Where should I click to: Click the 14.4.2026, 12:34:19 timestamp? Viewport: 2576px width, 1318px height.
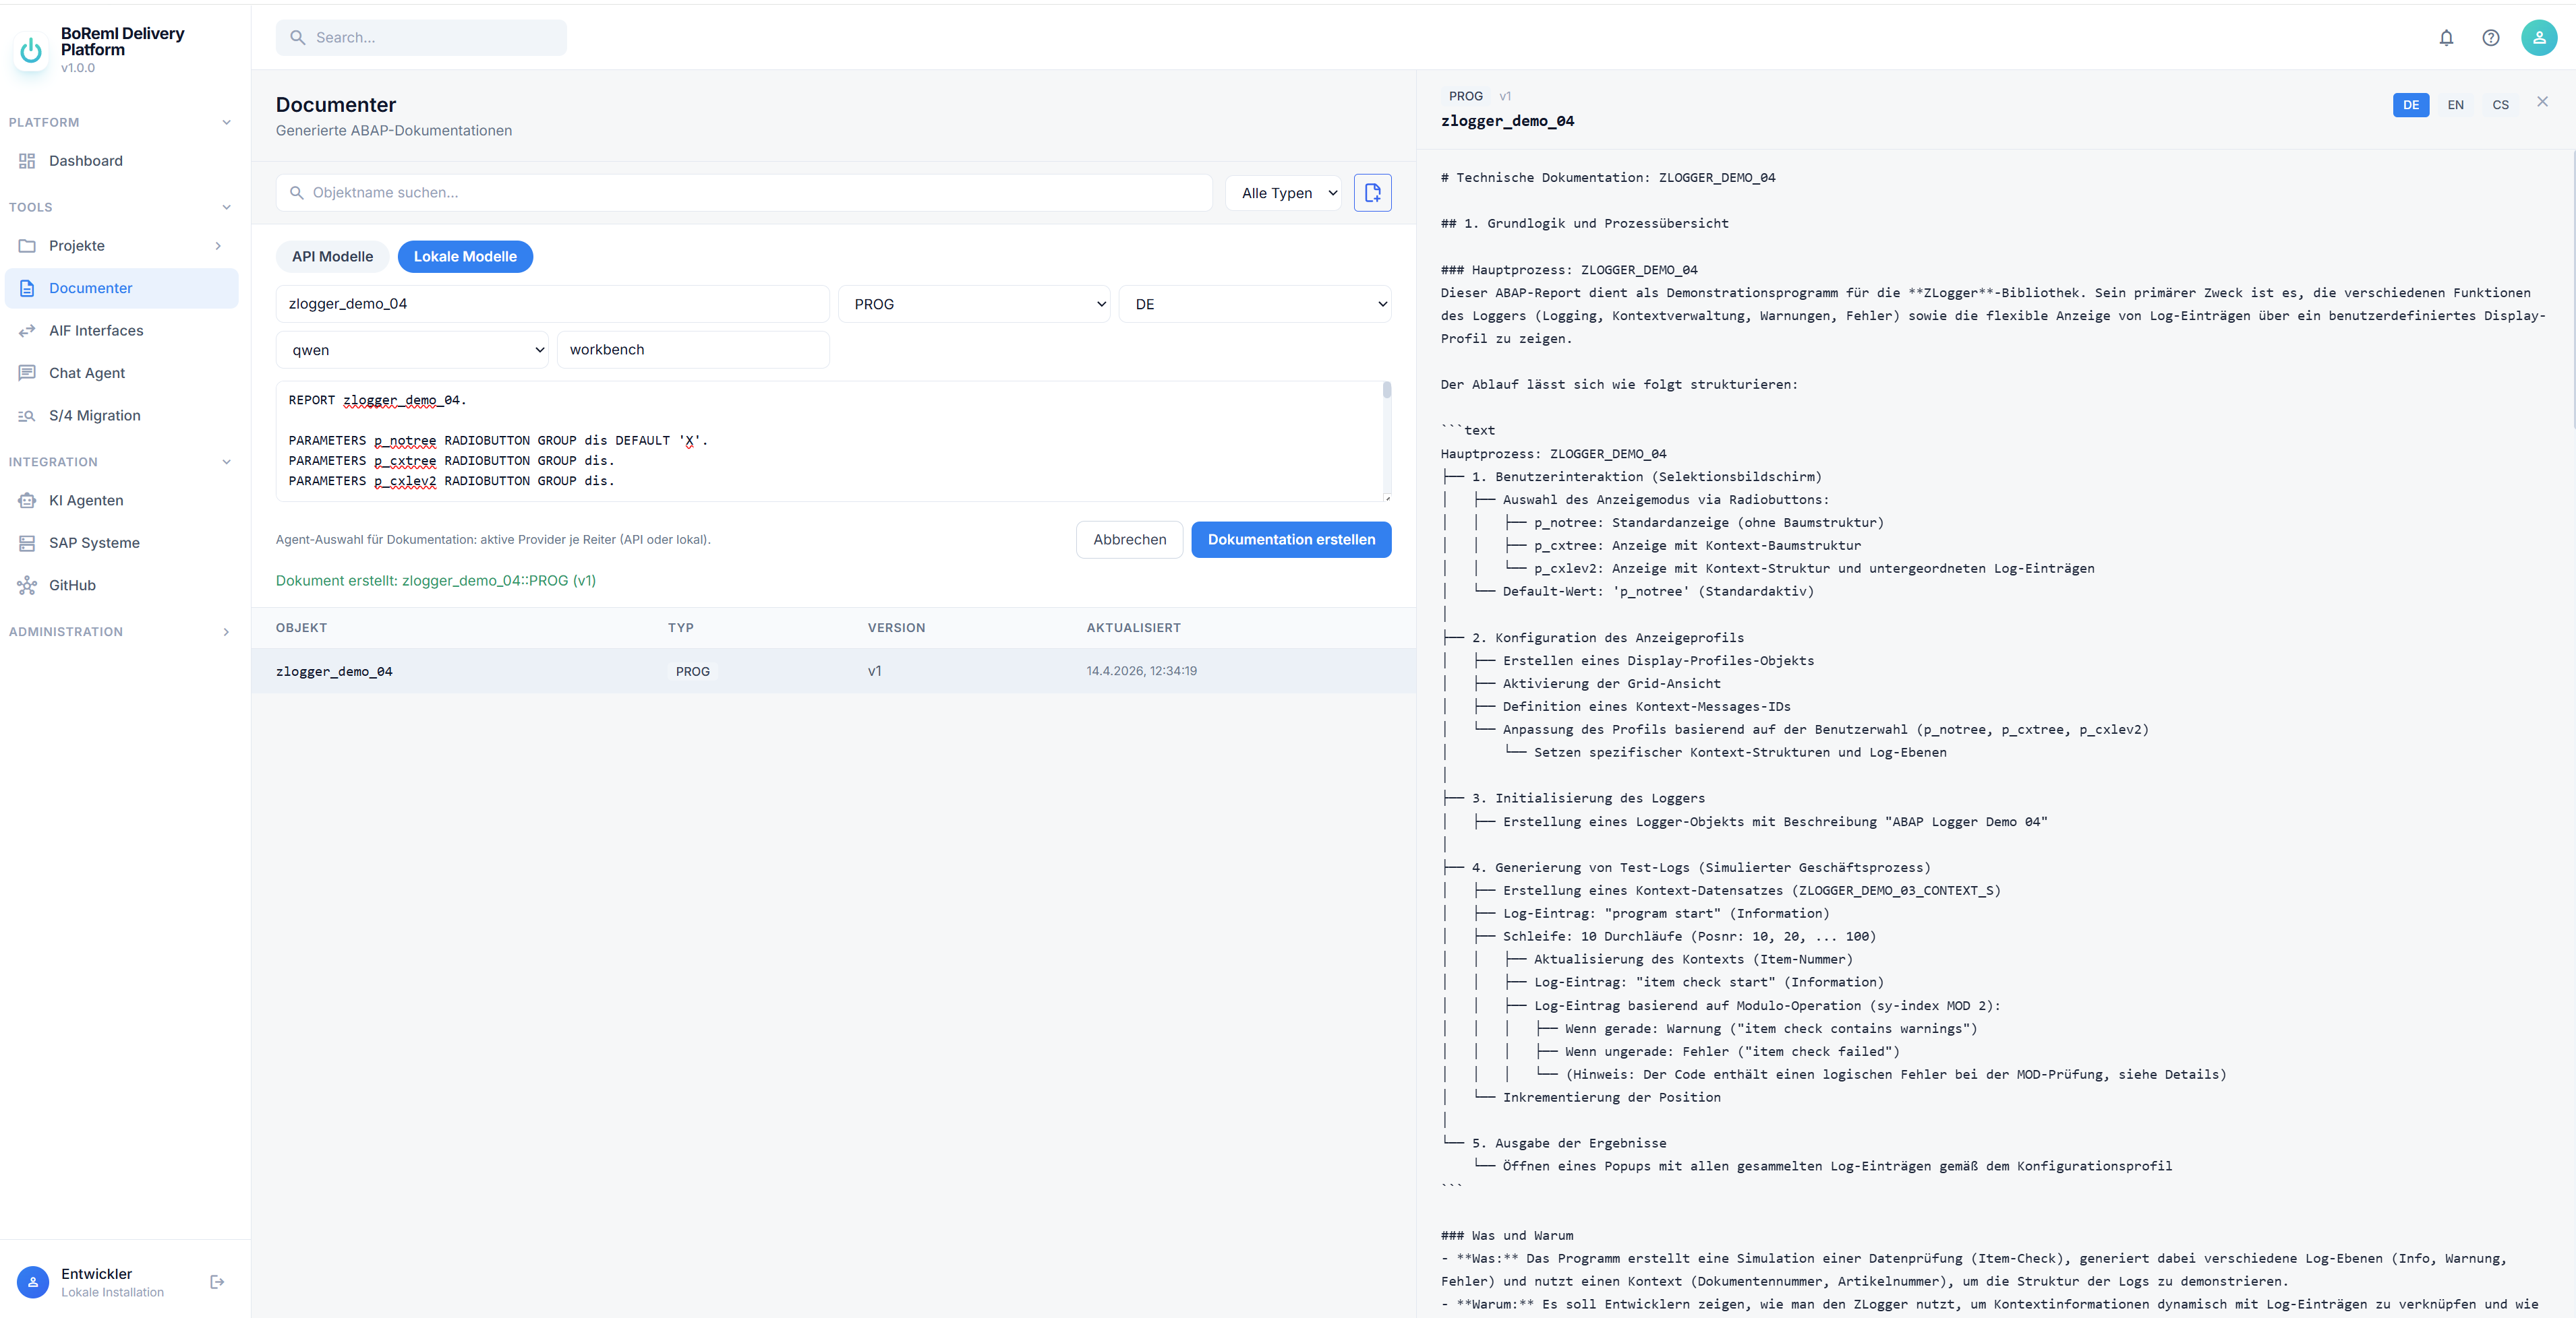point(1141,672)
